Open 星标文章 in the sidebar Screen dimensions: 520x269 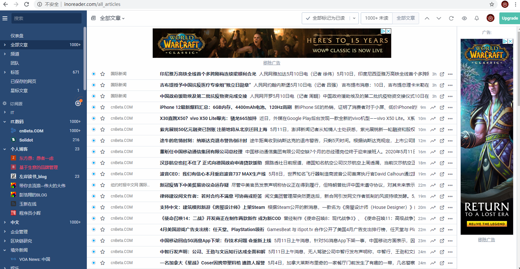tap(19, 91)
